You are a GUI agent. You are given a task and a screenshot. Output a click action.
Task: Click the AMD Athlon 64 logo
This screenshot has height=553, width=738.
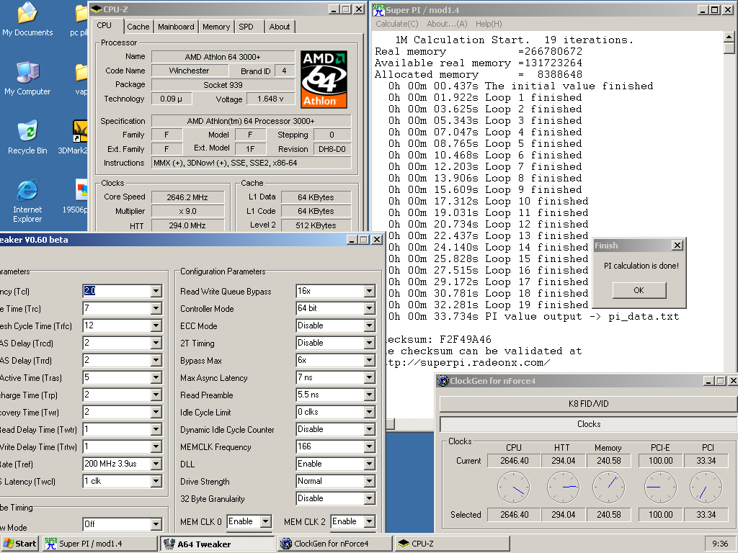coord(324,79)
